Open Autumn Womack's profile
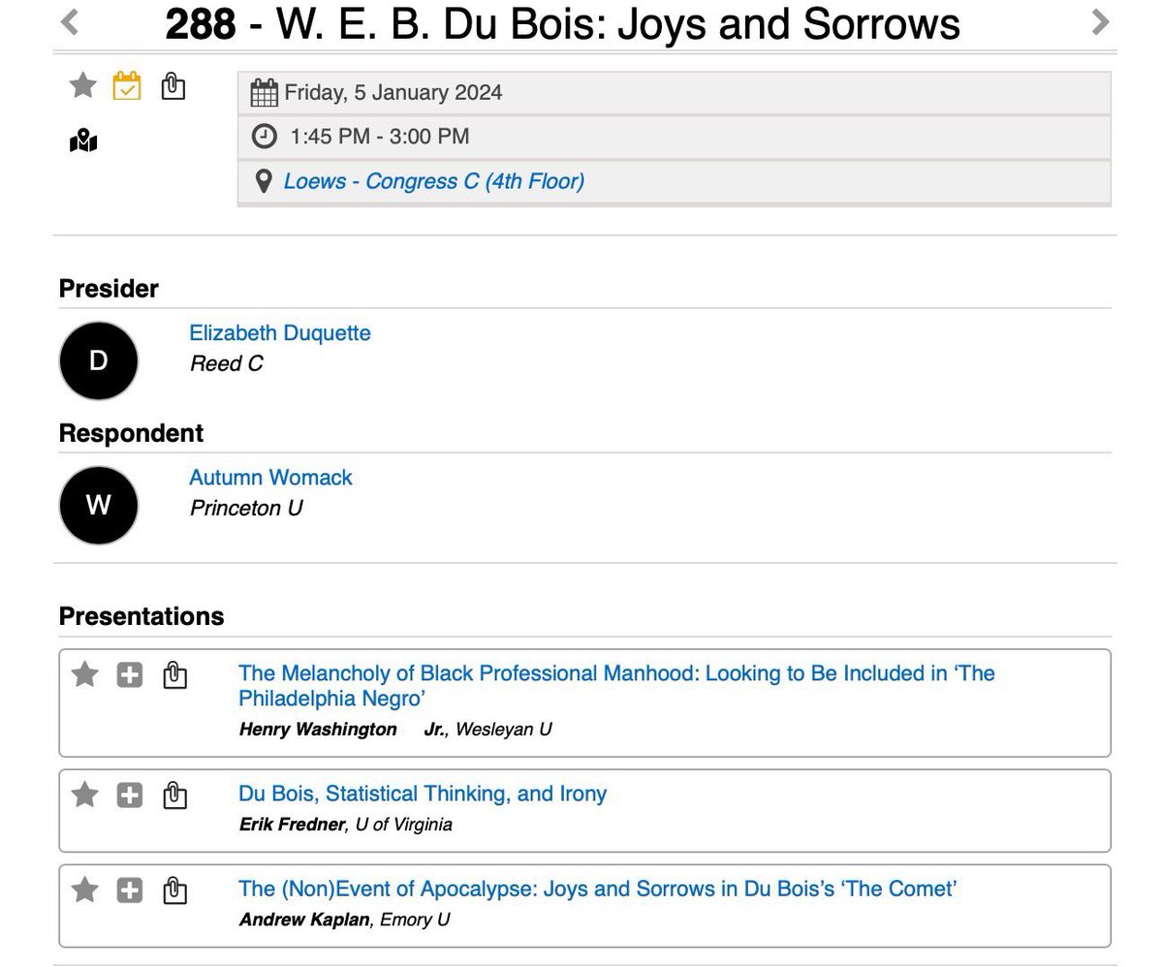1163x967 pixels. click(x=270, y=477)
